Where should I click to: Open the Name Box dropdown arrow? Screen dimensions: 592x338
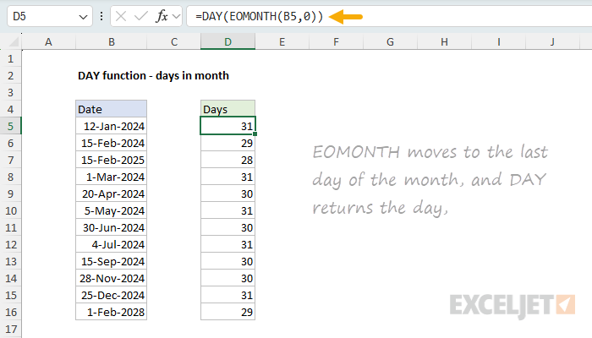pos(83,17)
